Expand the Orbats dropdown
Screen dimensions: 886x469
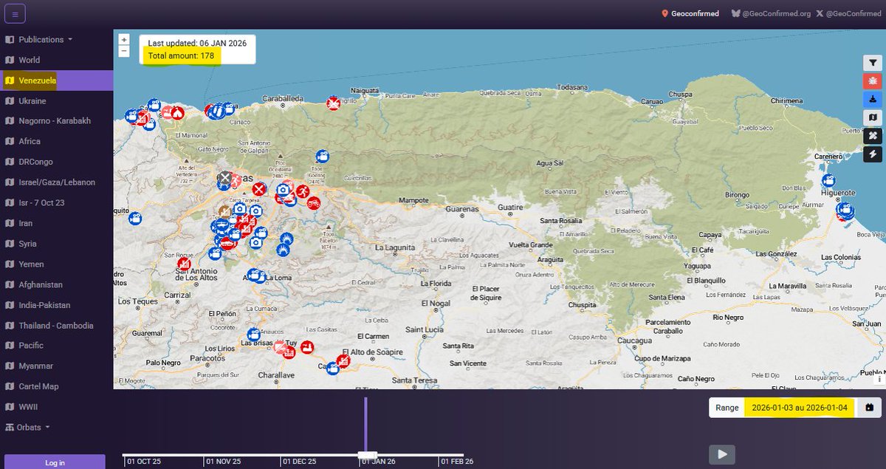point(28,427)
